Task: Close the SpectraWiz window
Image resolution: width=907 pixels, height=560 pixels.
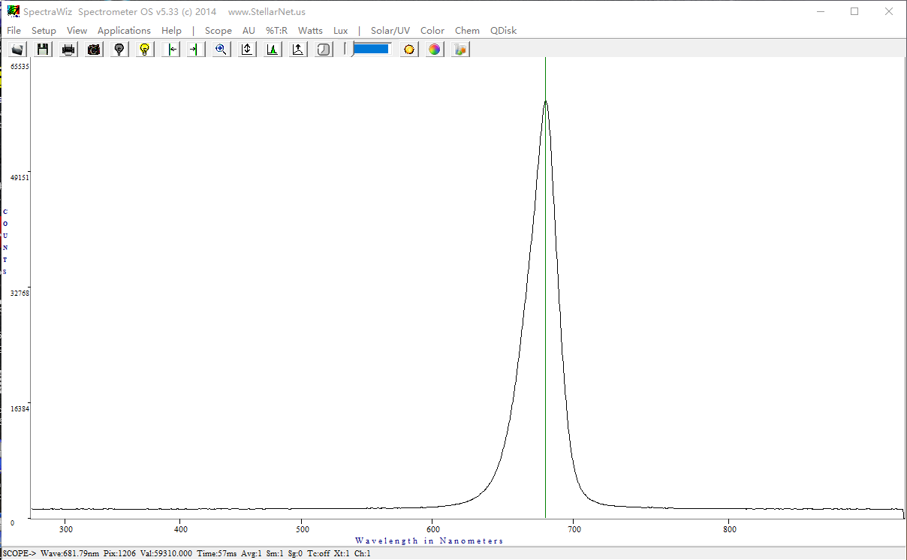Action: point(889,11)
